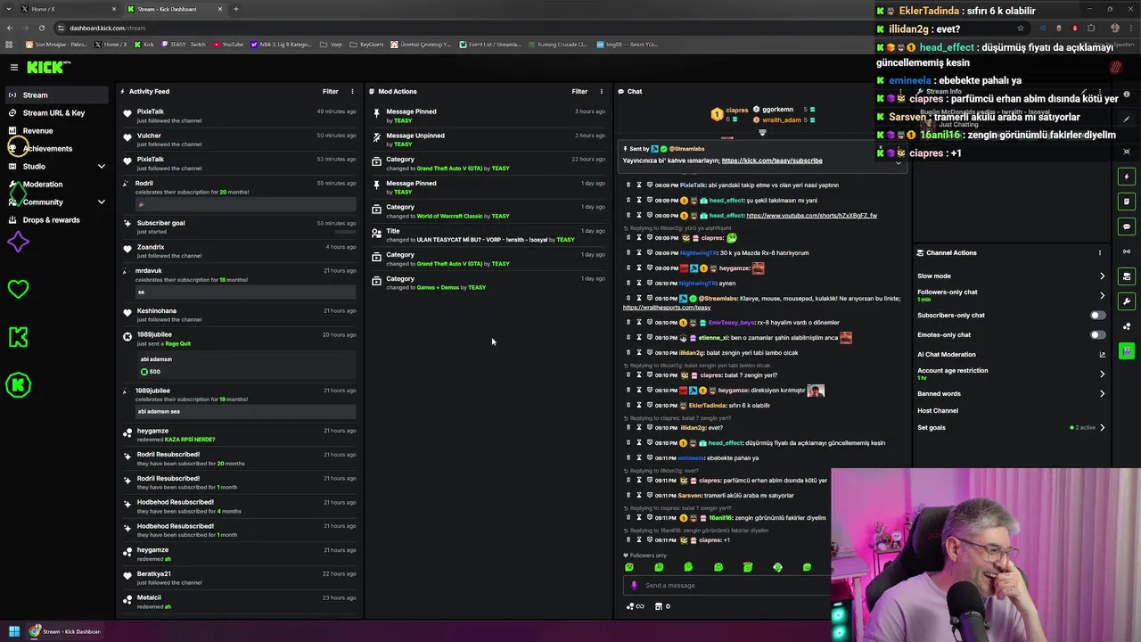Image resolution: width=1141 pixels, height=642 pixels.
Task: Toggle the Chat widget button
Action: click(1127, 226)
